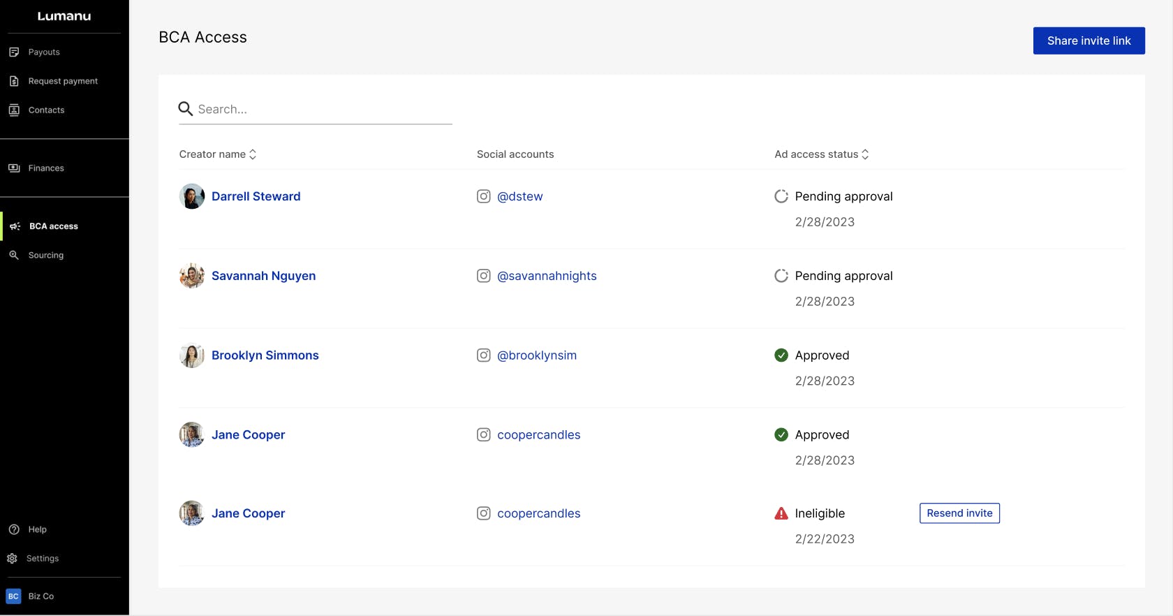Open coopercandles link in Ineligible row
This screenshot has width=1173, height=616.
pos(539,513)
